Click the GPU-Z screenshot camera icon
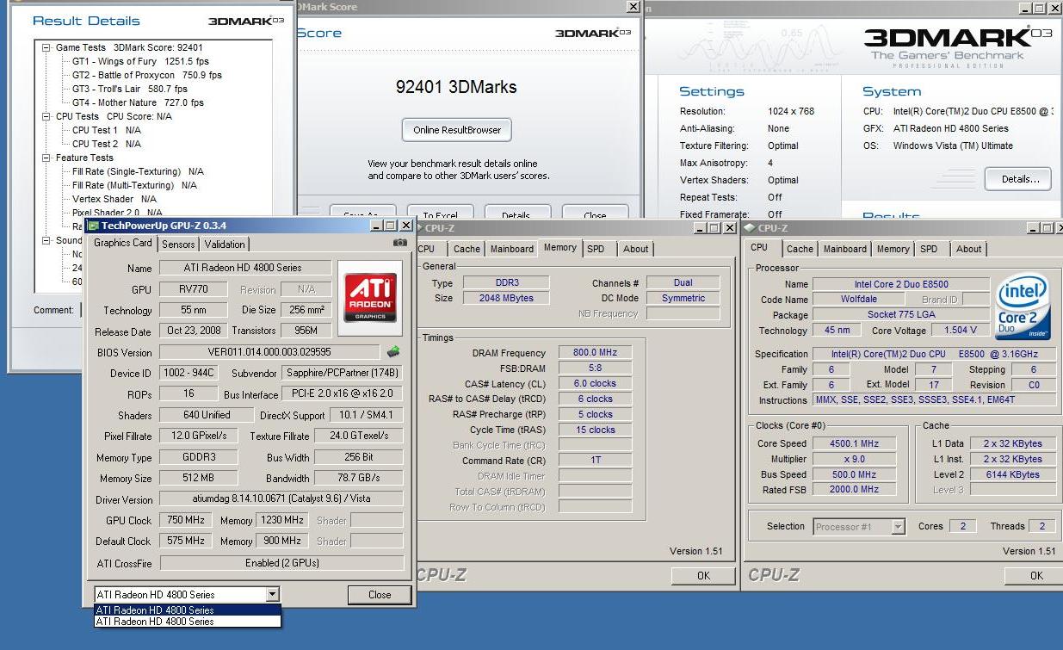Screen dimensions: 1063x650 click(400, 243)
